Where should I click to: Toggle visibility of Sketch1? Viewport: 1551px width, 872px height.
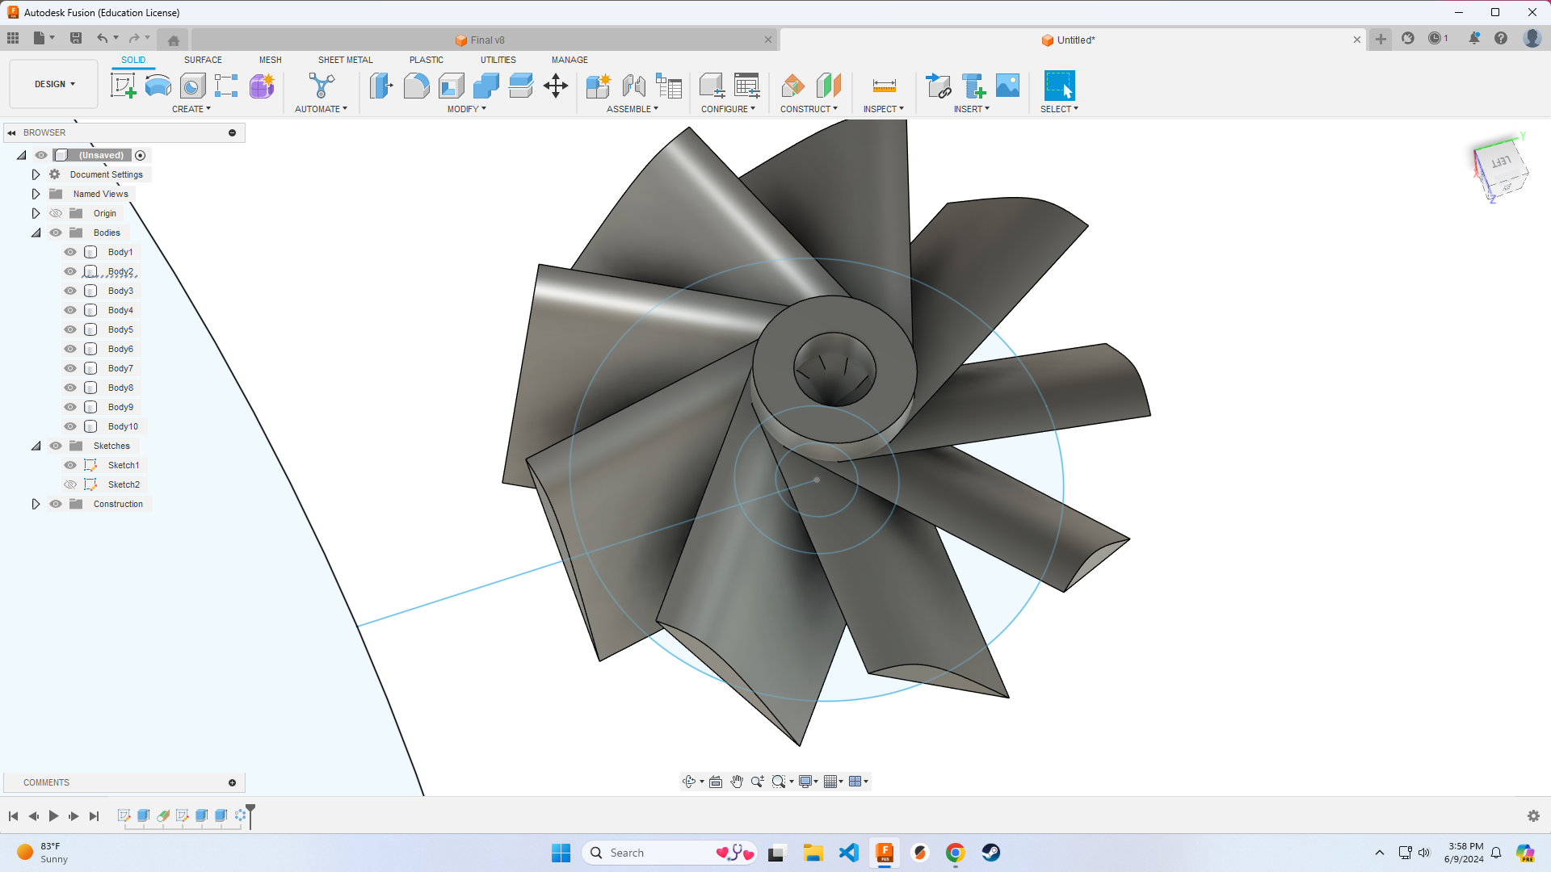point(71,464)
